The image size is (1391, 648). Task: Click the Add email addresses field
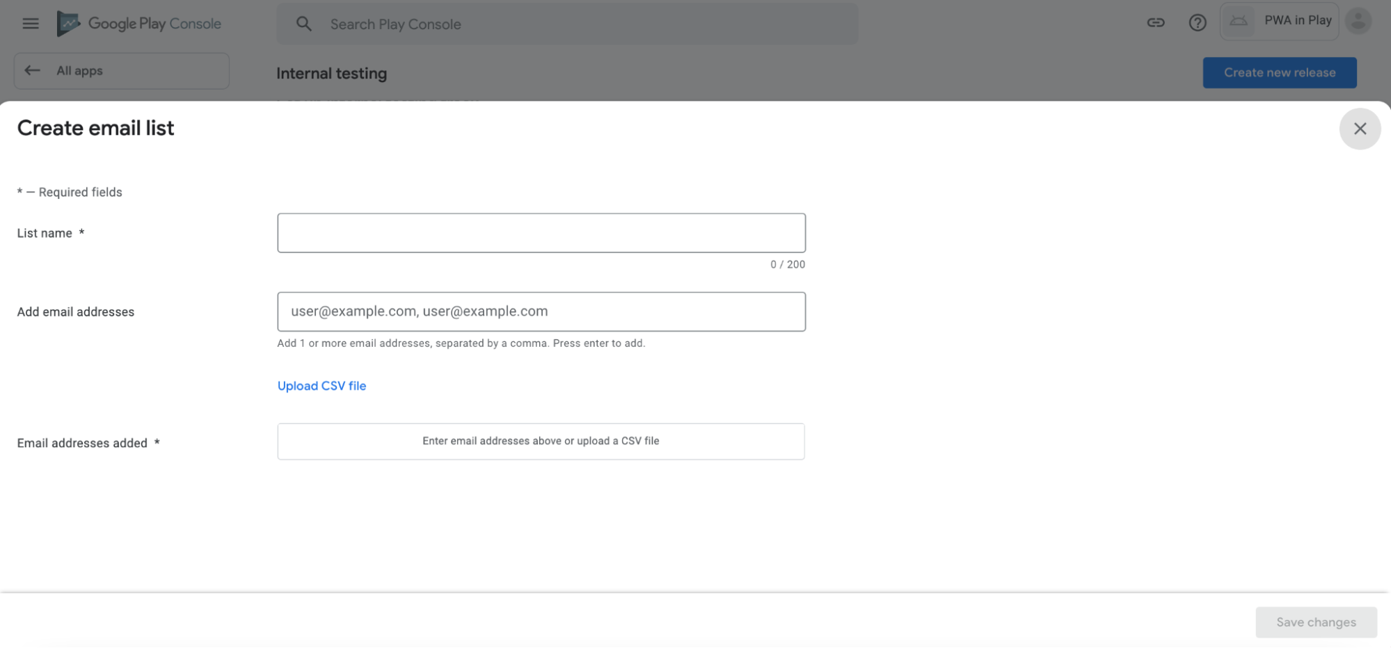(x=541, y=311)
